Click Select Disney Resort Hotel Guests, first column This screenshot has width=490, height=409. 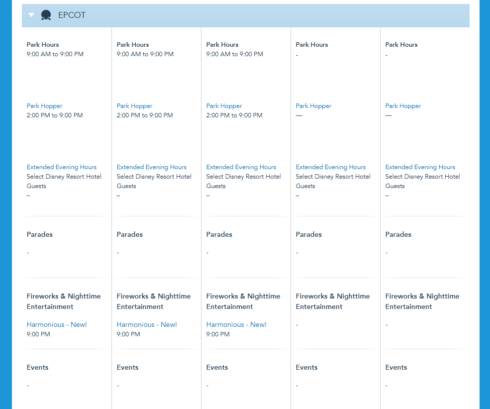[x=64, y=181]
